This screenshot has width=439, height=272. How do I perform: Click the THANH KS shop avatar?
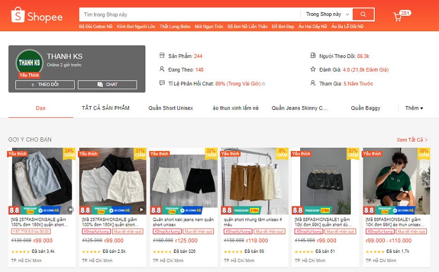click(x=29, y=63)
